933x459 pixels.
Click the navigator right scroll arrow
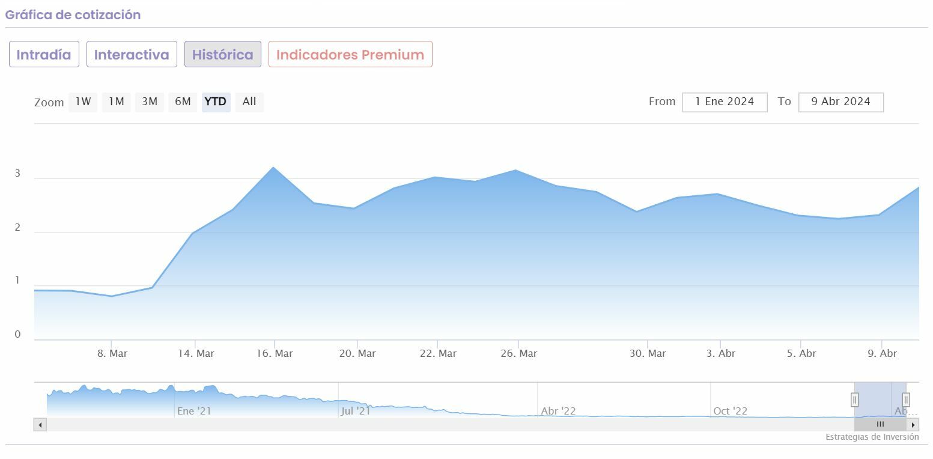[913, 425]
